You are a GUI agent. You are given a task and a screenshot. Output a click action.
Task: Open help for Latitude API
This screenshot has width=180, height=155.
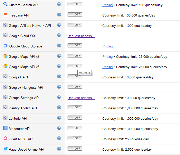point(59,118)
